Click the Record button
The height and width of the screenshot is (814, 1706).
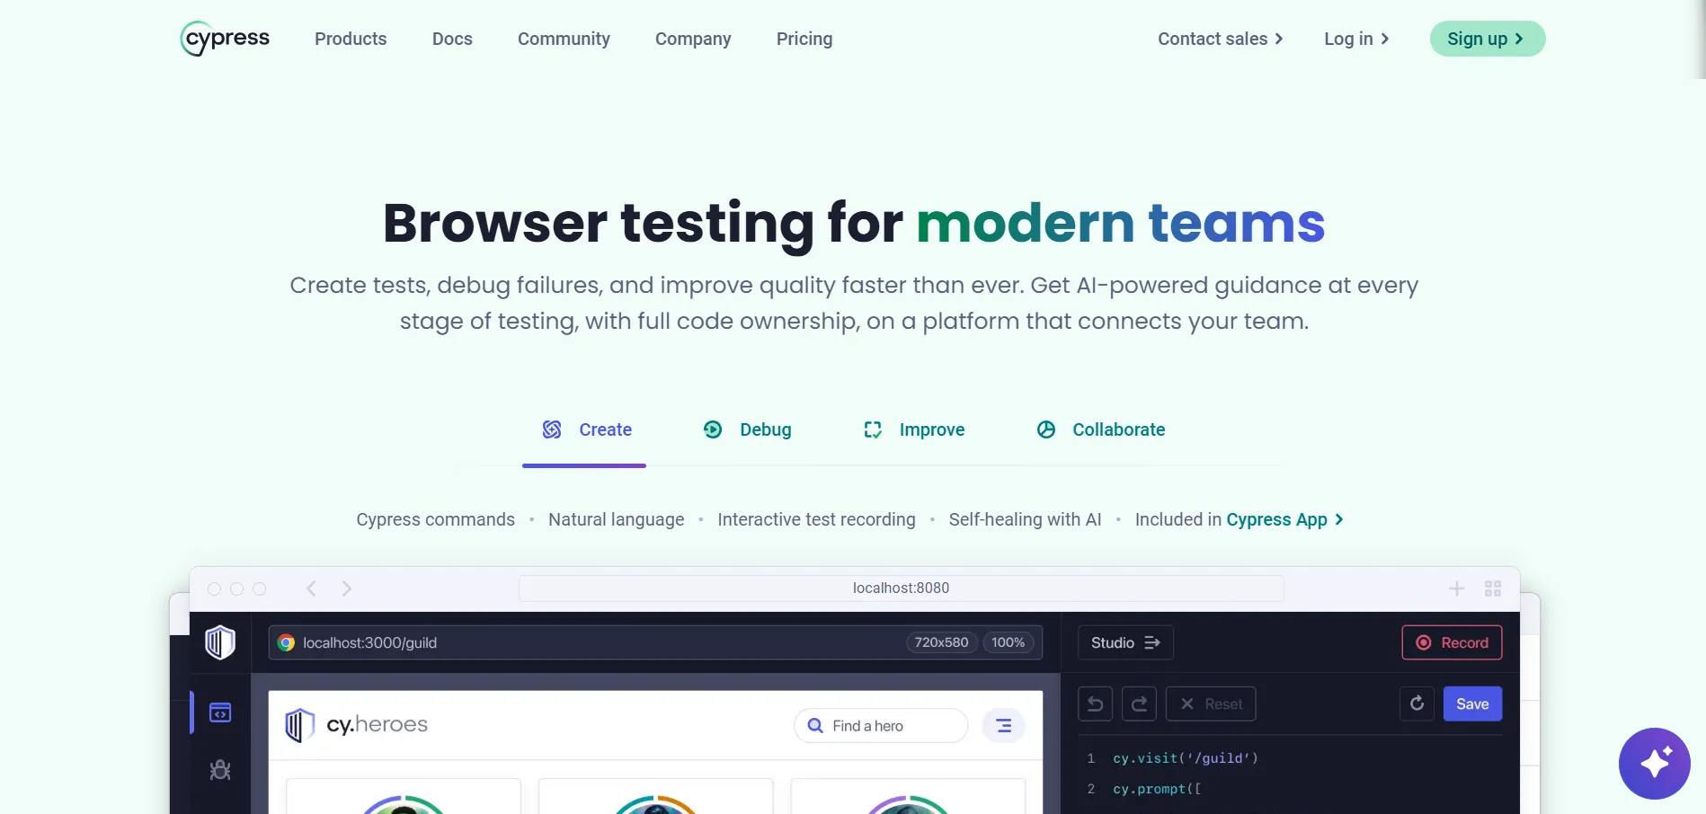coord(1452,642)
